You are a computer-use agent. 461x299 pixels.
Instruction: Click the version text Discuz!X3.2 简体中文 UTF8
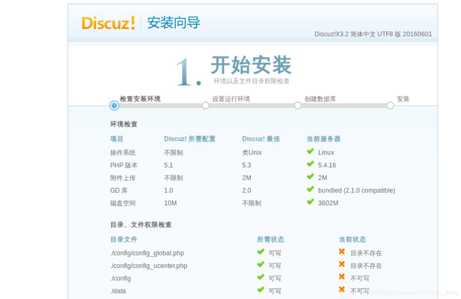pos(373,34)
